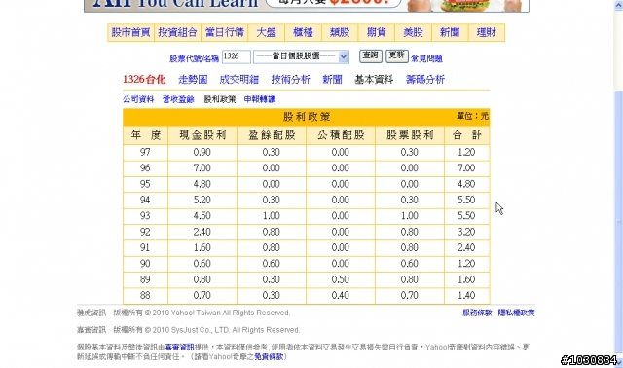623x368 pixels.
Task: Open the 申報轉讓 sub-link
Action: pos(260,99)
